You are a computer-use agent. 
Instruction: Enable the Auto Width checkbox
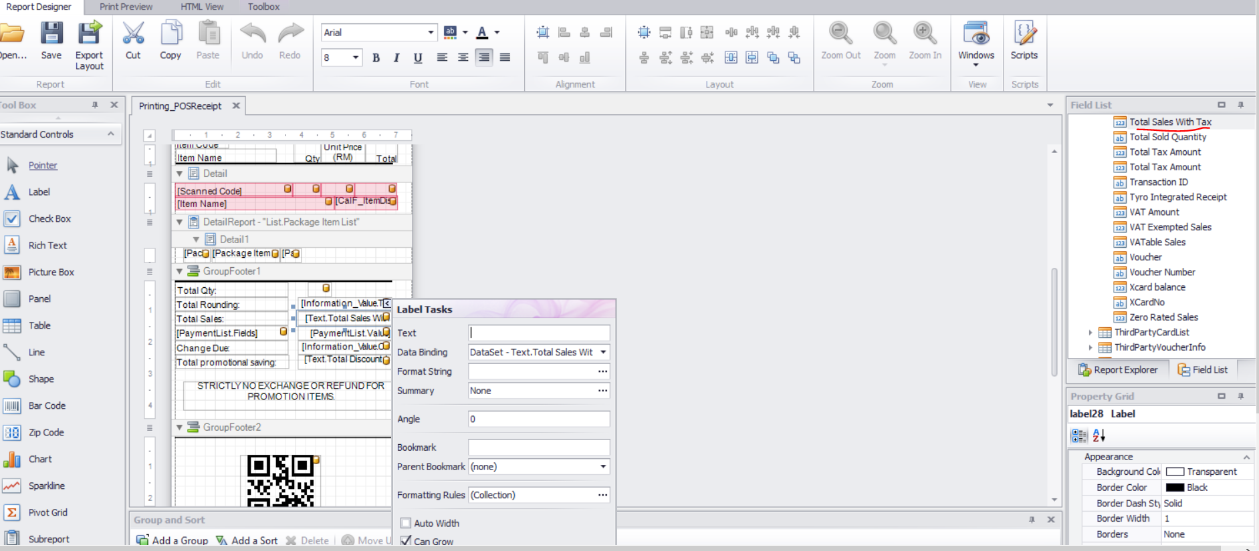(x=406, y=523)
